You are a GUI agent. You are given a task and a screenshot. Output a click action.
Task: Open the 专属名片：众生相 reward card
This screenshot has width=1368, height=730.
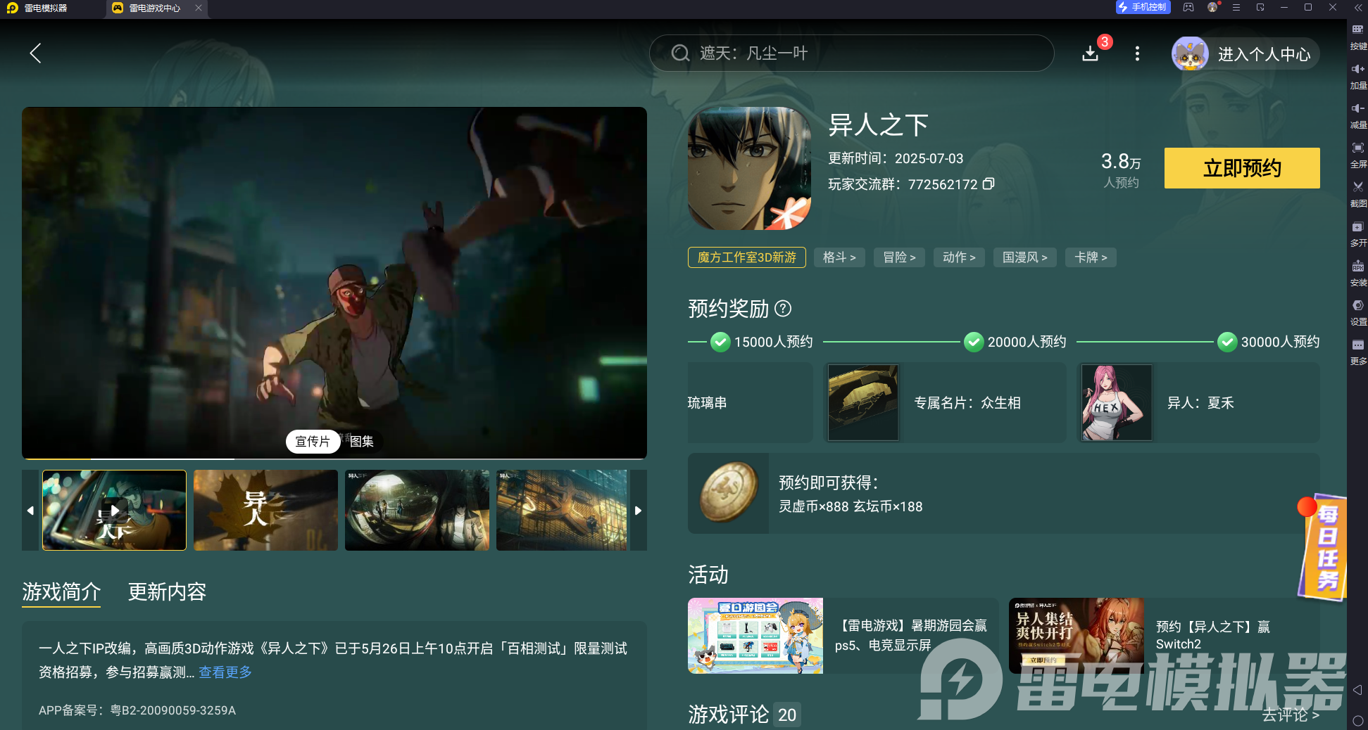tap(945, 402)
